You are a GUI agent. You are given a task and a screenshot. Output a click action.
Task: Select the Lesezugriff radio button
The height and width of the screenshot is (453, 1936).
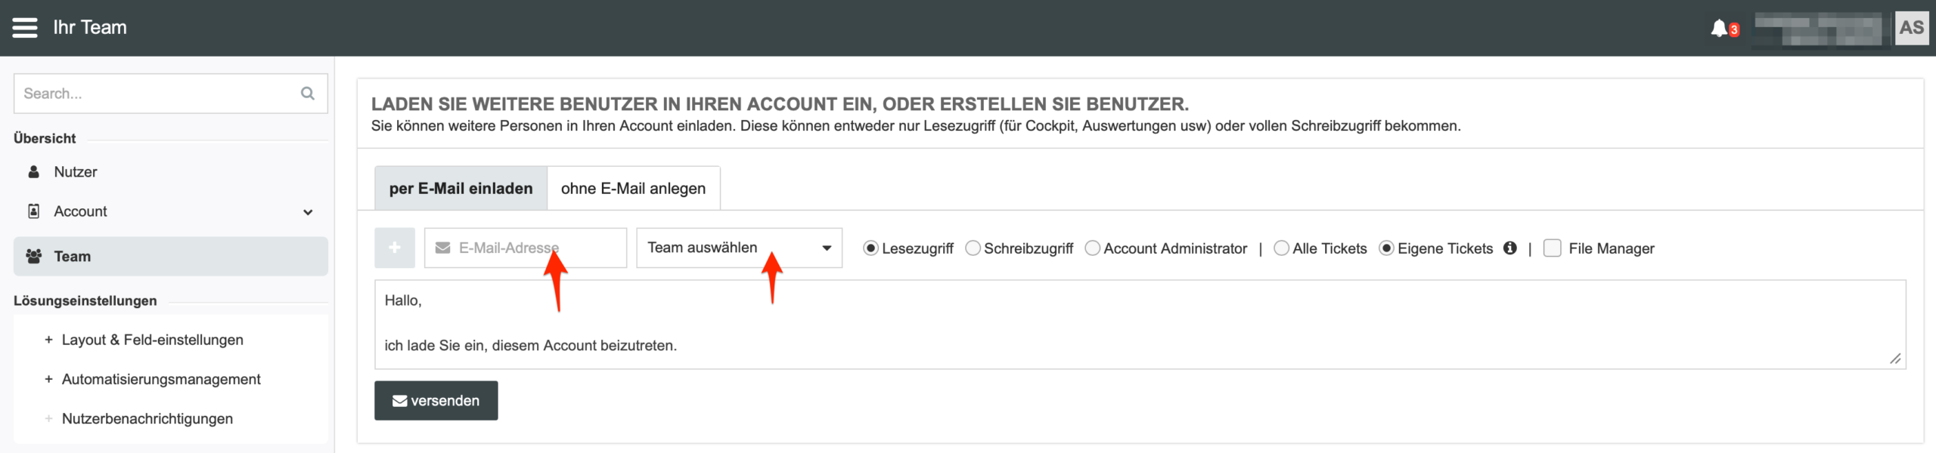[x=870, y=248]
